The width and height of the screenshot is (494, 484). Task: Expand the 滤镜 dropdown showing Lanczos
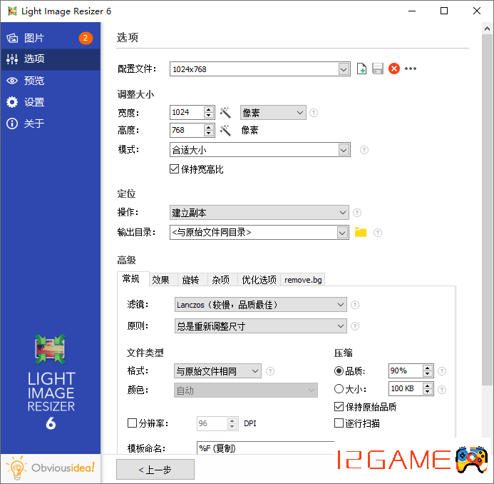[259, 305]
